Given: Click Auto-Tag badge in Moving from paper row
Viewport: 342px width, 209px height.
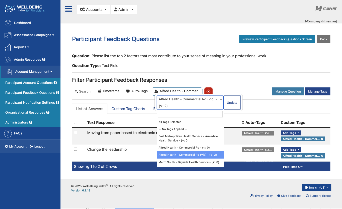Looking at the screenshot, I should [258, 133].
